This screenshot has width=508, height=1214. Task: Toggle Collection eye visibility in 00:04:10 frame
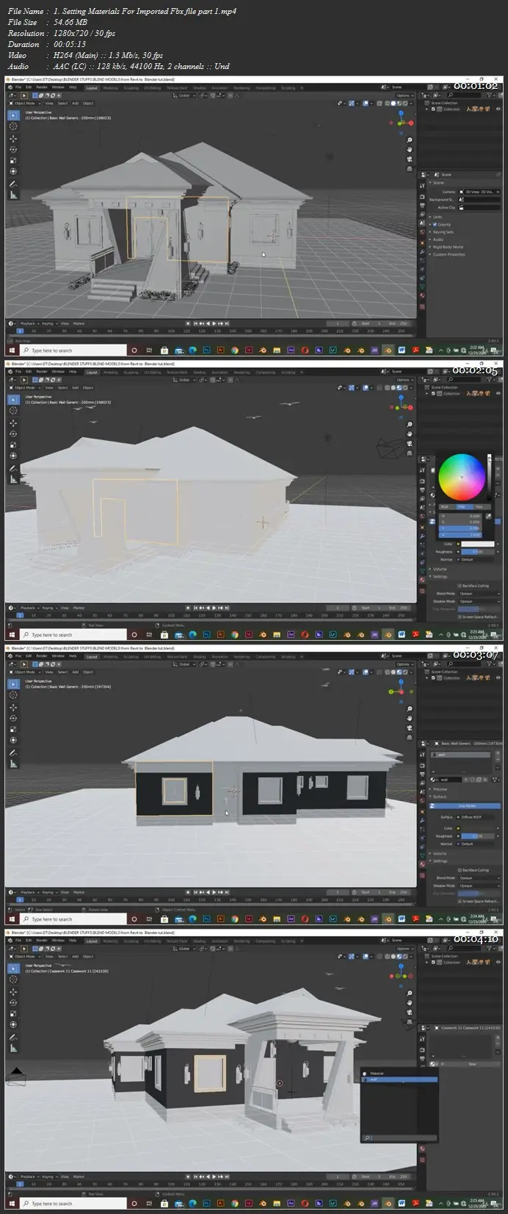click(498, 962)
